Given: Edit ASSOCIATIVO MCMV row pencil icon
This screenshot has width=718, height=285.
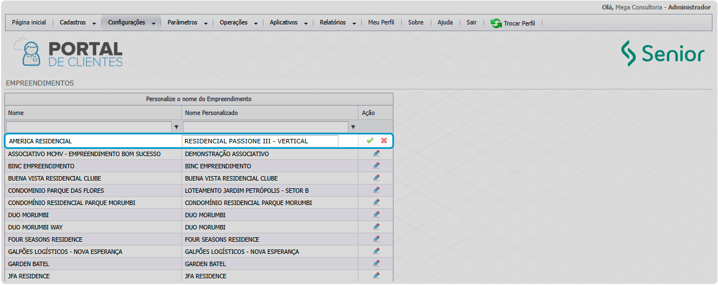Looking at the screenshot, I should tap(376, 153).
